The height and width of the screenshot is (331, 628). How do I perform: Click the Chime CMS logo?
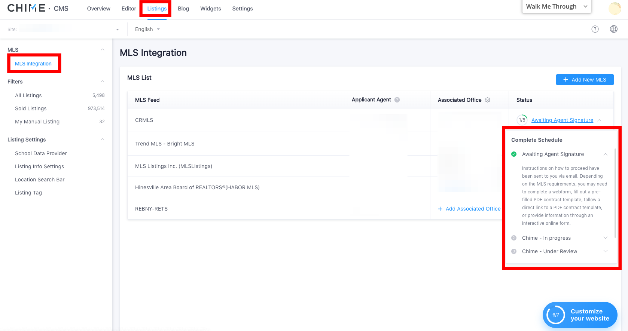(38, 8)
